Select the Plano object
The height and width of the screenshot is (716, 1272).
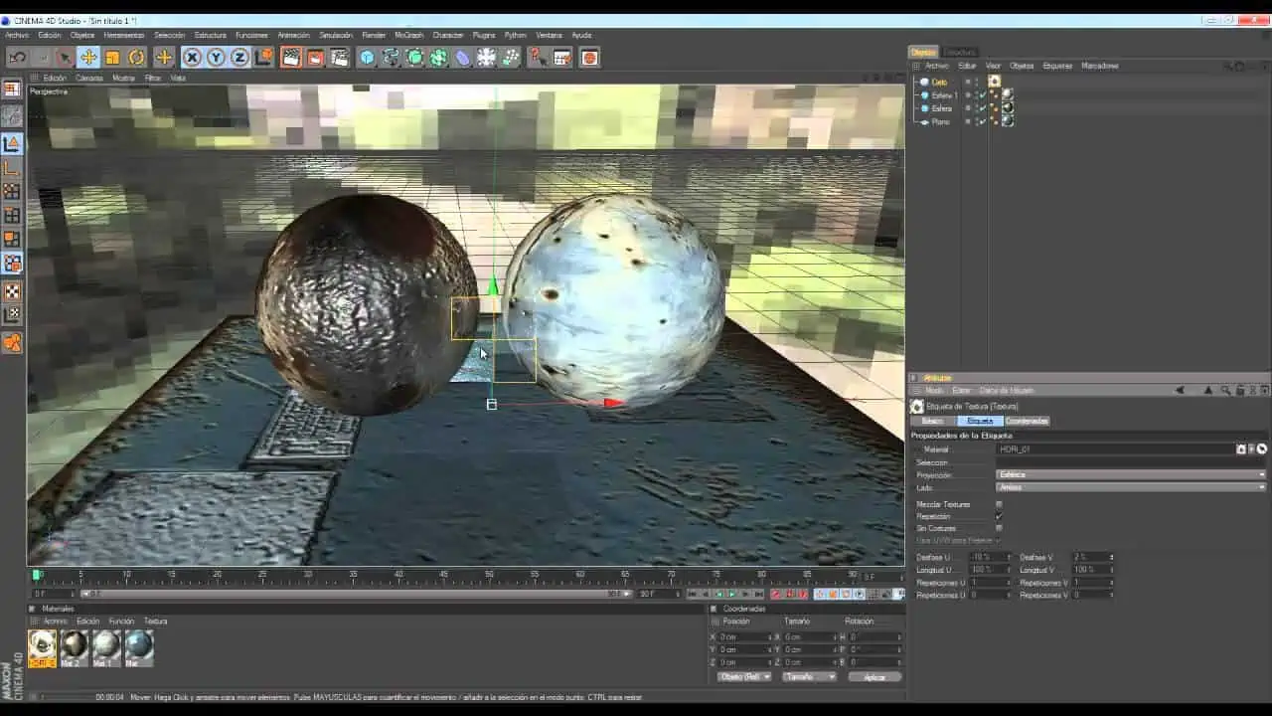point(940,121)
